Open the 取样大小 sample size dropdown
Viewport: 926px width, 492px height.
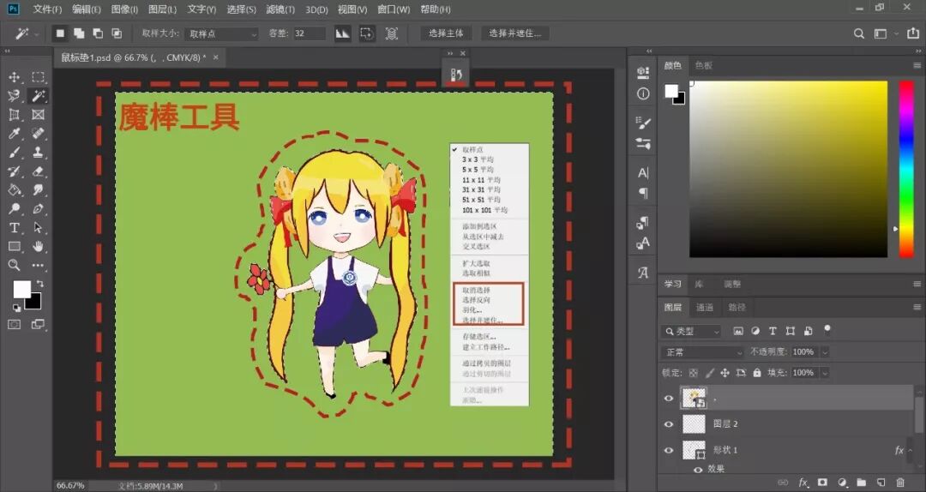pyautogui.click(x=222, y=33)
